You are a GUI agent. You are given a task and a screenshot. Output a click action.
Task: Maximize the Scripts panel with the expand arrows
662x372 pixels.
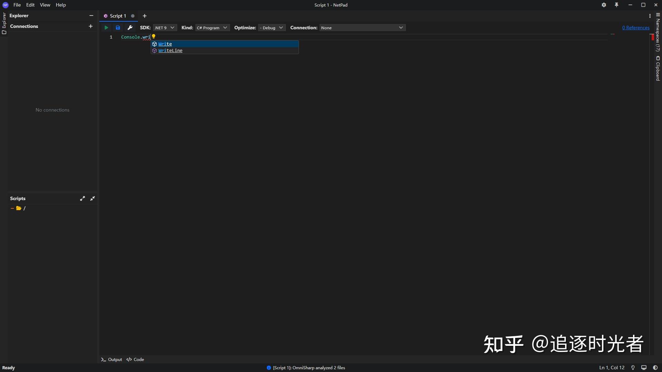click(x=82, y=198)
